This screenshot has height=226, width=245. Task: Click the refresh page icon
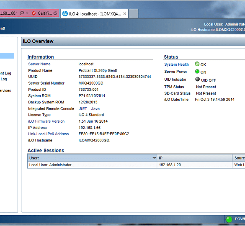coord(55,13)
